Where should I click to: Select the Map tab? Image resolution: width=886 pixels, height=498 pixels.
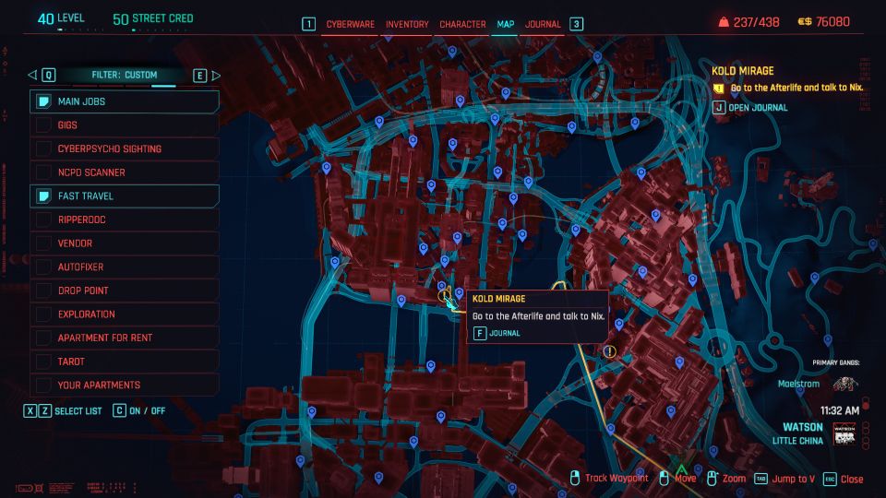tap(505, 24)
